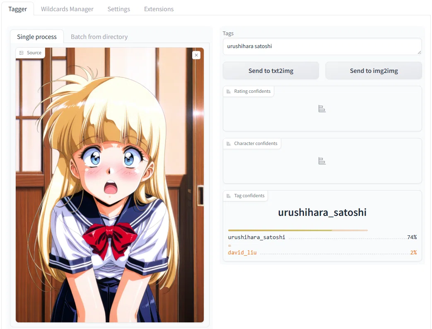Send tags to img2img
This screenshot has height=329, width=432.
click(374, 71)
